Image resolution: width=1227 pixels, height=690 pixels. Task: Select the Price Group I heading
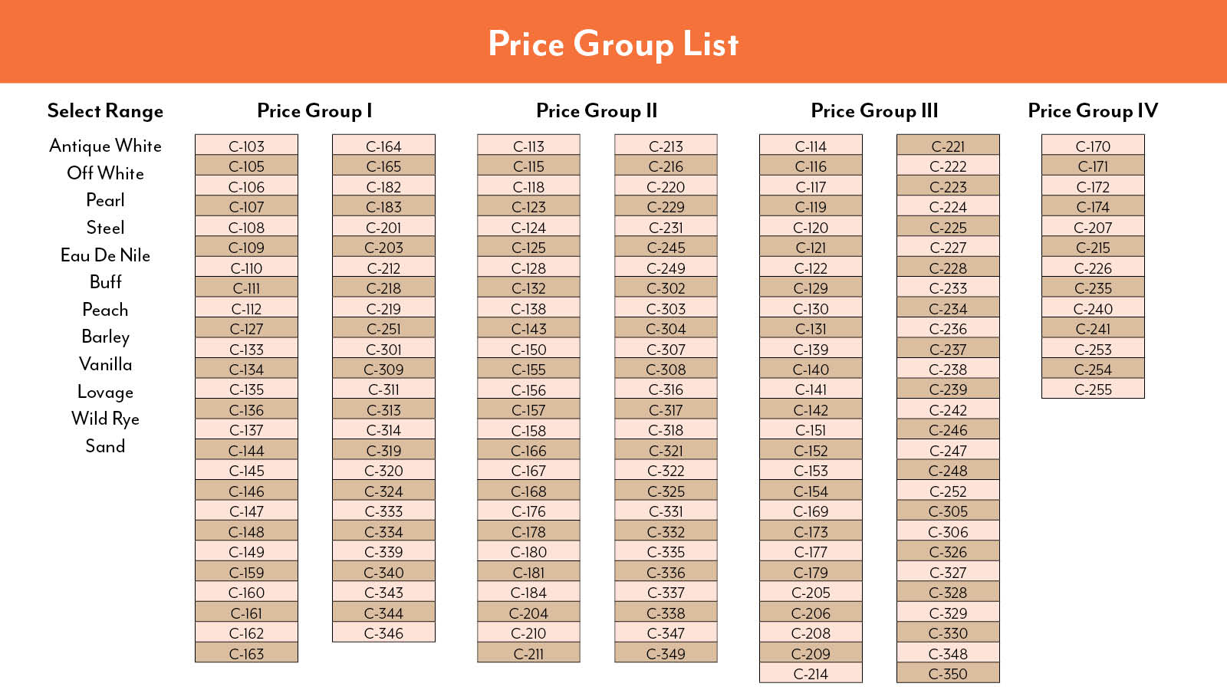(x=314, y=111)
